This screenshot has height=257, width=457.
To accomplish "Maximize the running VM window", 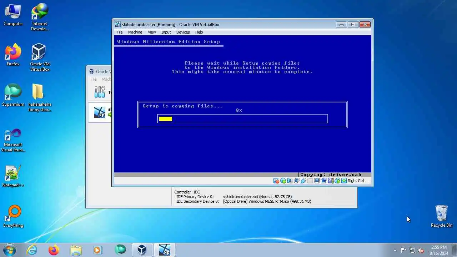I will pos(353,25).
